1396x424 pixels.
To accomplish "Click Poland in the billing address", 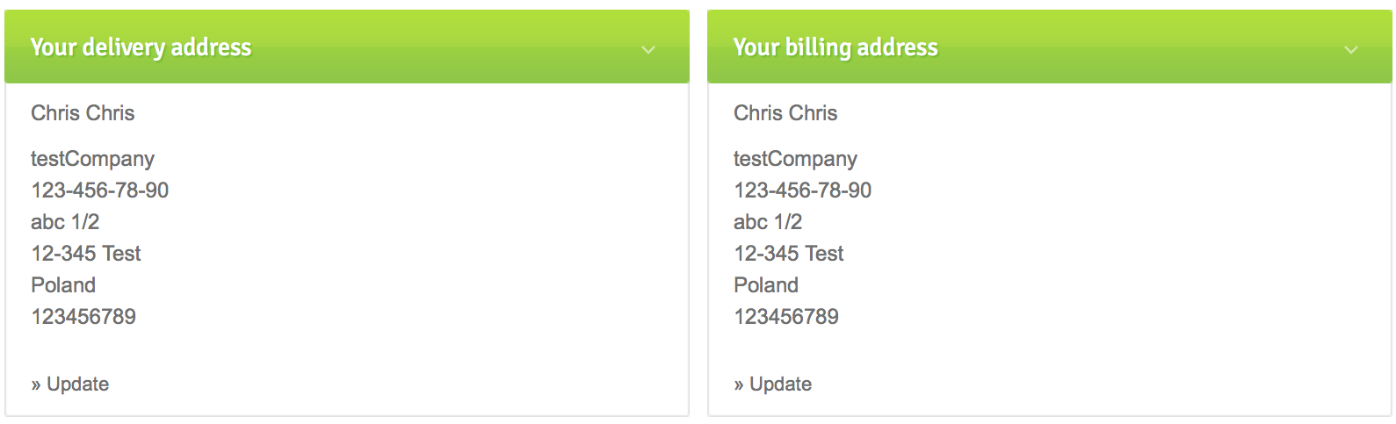I will point(766,285).
